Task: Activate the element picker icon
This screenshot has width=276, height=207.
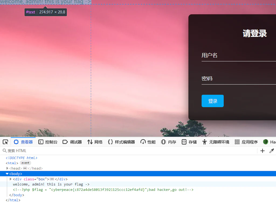Action: [x=5, y=142]
